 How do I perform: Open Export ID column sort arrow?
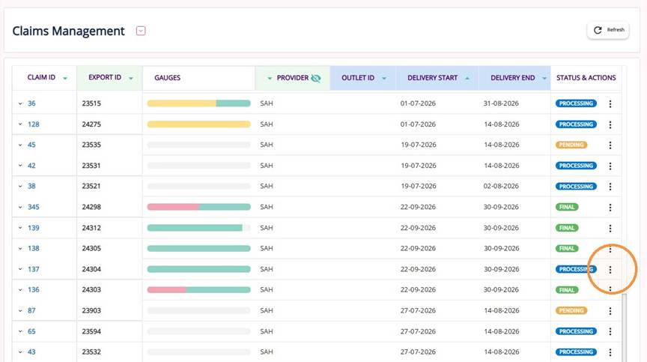131,79
